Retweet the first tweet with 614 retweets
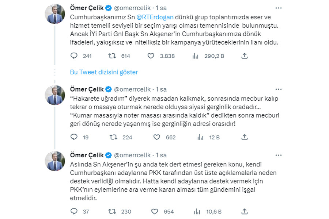The height and width of the screenshot is (219, 329). click(114, 56)
